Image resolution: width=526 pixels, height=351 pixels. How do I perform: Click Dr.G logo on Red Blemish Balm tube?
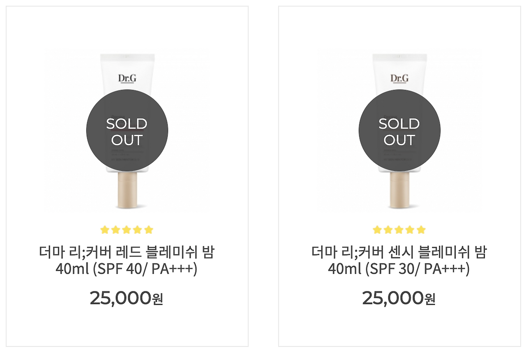pyautogui.click(x=127, y=78)
